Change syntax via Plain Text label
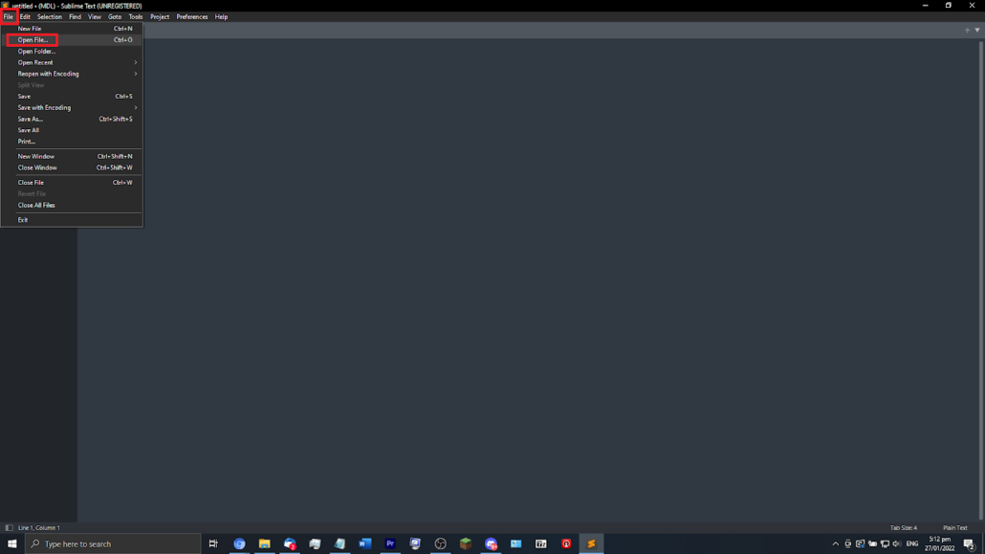 point(954,527)
